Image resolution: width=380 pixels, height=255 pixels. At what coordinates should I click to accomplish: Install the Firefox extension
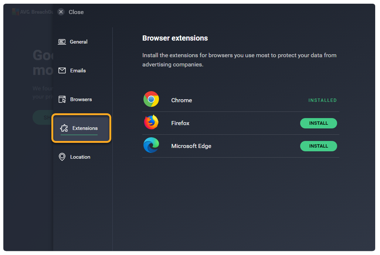318,123
